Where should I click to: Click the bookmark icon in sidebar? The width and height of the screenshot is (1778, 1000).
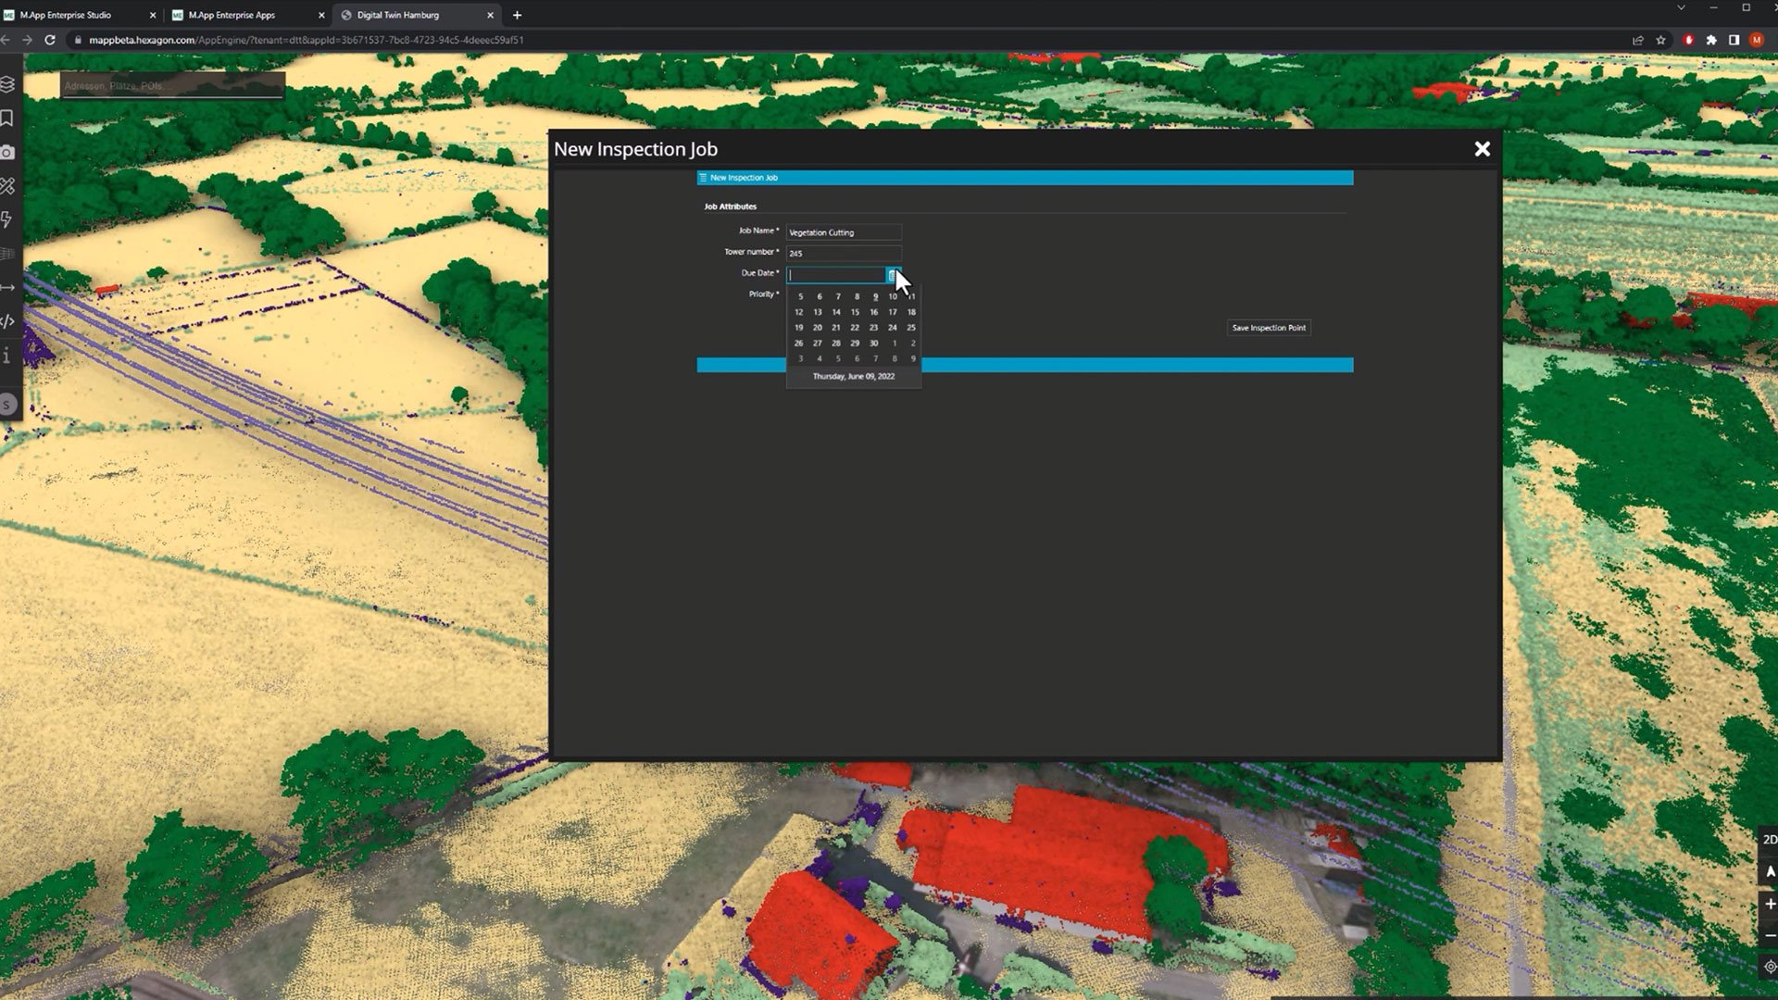(x=7, y=119)
